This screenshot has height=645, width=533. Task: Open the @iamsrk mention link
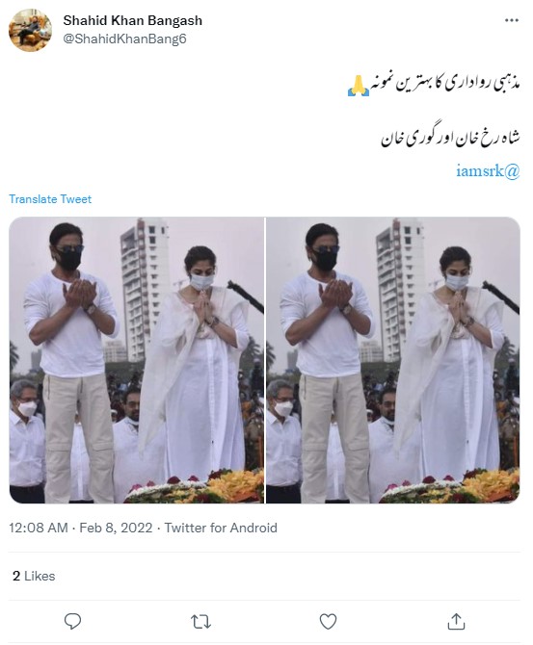[488, 170]
